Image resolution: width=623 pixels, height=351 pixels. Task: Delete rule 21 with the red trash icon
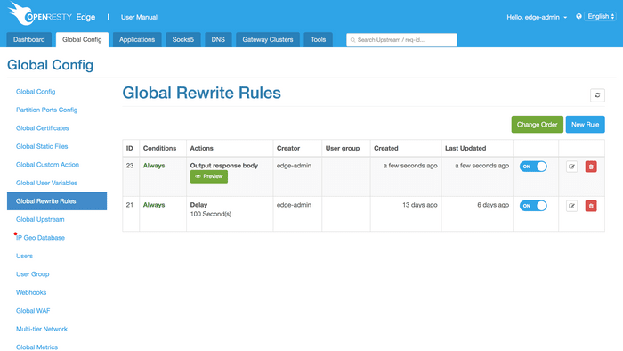click(x=591, y=206)
